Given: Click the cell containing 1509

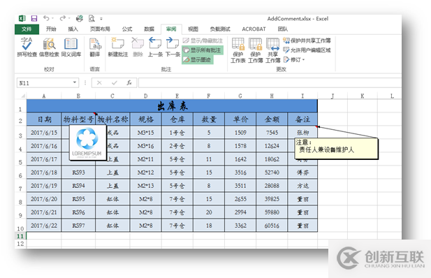Looking at the screenshot, I should (240, 133).
